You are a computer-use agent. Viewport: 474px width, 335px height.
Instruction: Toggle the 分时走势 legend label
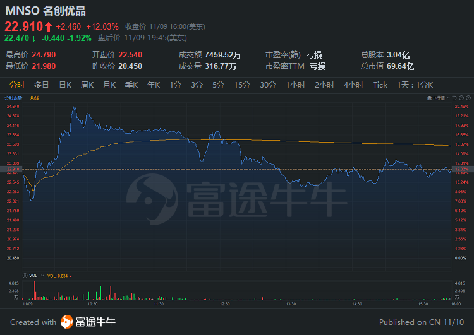(13, 98)
